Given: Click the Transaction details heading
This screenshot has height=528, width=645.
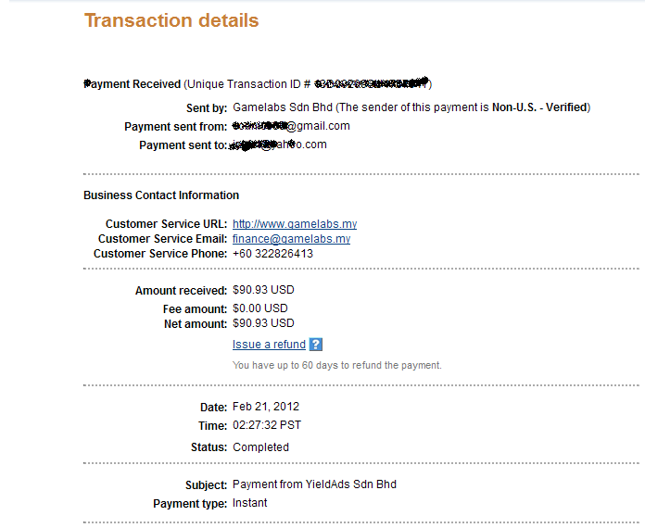Looking at the screenshot, I should point(171,20).
